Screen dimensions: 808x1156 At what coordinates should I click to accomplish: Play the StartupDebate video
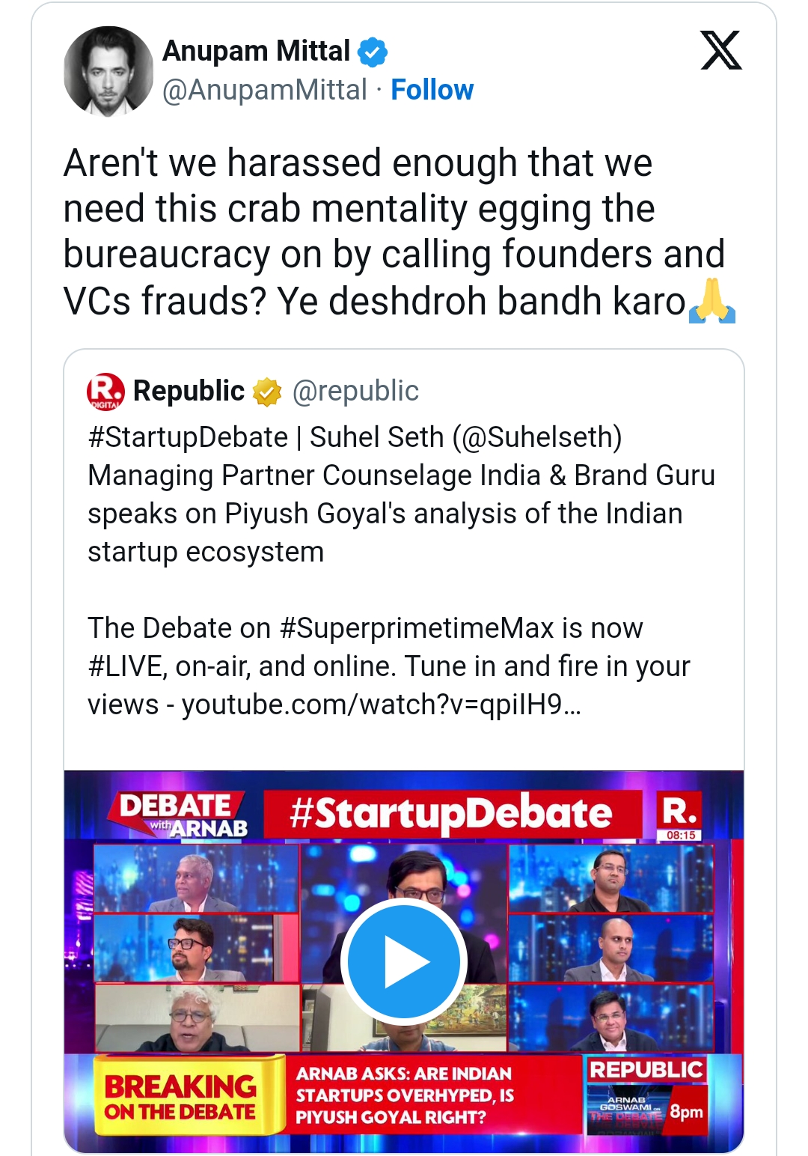pyautogui.click(x=404, y=961)
